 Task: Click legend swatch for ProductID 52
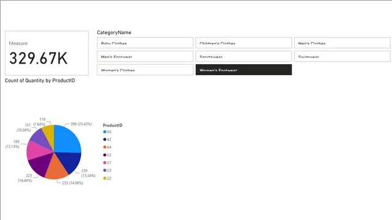(105, 155)
